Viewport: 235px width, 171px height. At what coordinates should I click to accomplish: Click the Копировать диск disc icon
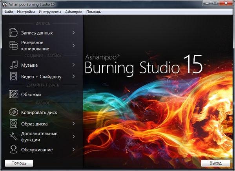coord(13,112)
